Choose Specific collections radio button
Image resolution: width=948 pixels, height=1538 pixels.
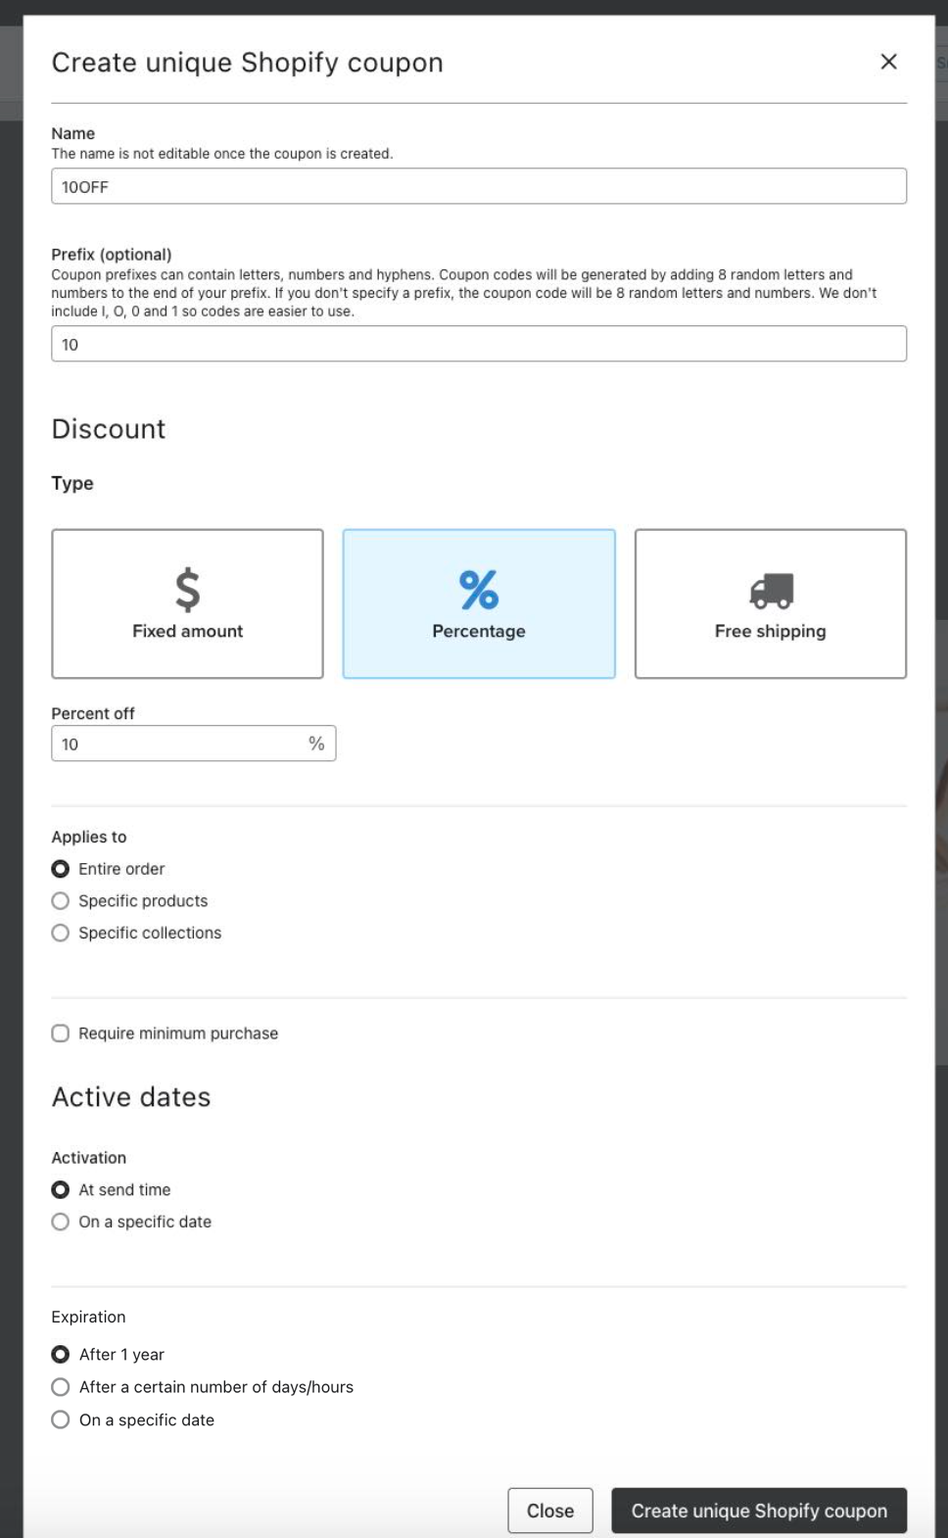pos(61,933)
